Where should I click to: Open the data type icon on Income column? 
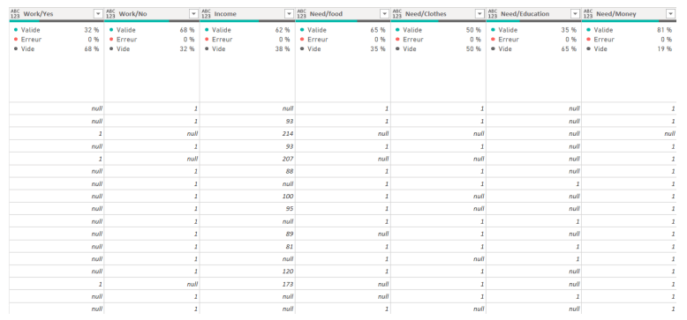point(206,14)
